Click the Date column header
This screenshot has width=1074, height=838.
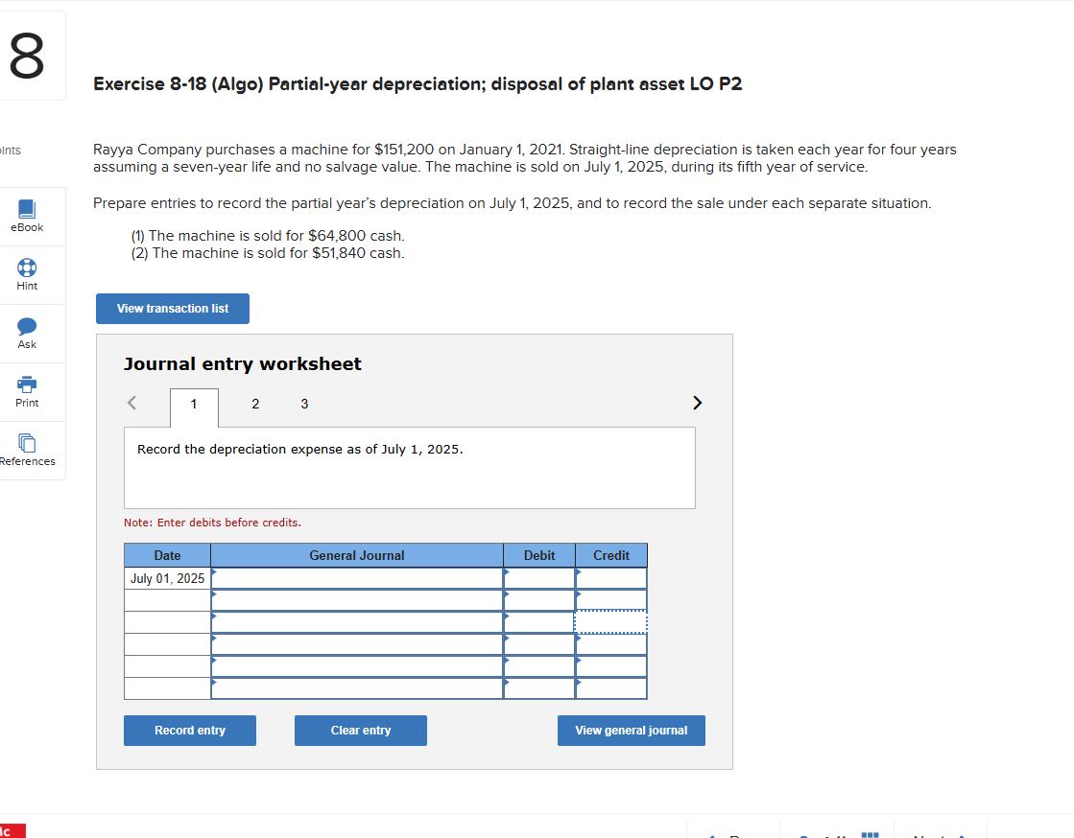point(167,555)
